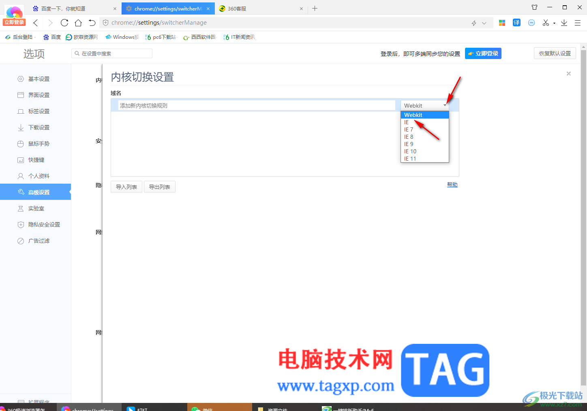The height and width of the screenshot is (411, 587).
Task: Click the lightning speed mode icon
Action: click(x=474, y=23)
